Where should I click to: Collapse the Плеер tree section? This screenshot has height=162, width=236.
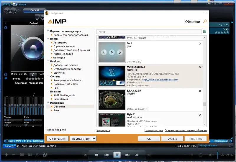point(48,39)
